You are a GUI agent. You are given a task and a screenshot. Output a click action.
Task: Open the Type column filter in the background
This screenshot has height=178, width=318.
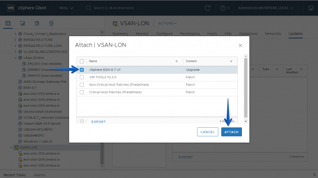277,70
